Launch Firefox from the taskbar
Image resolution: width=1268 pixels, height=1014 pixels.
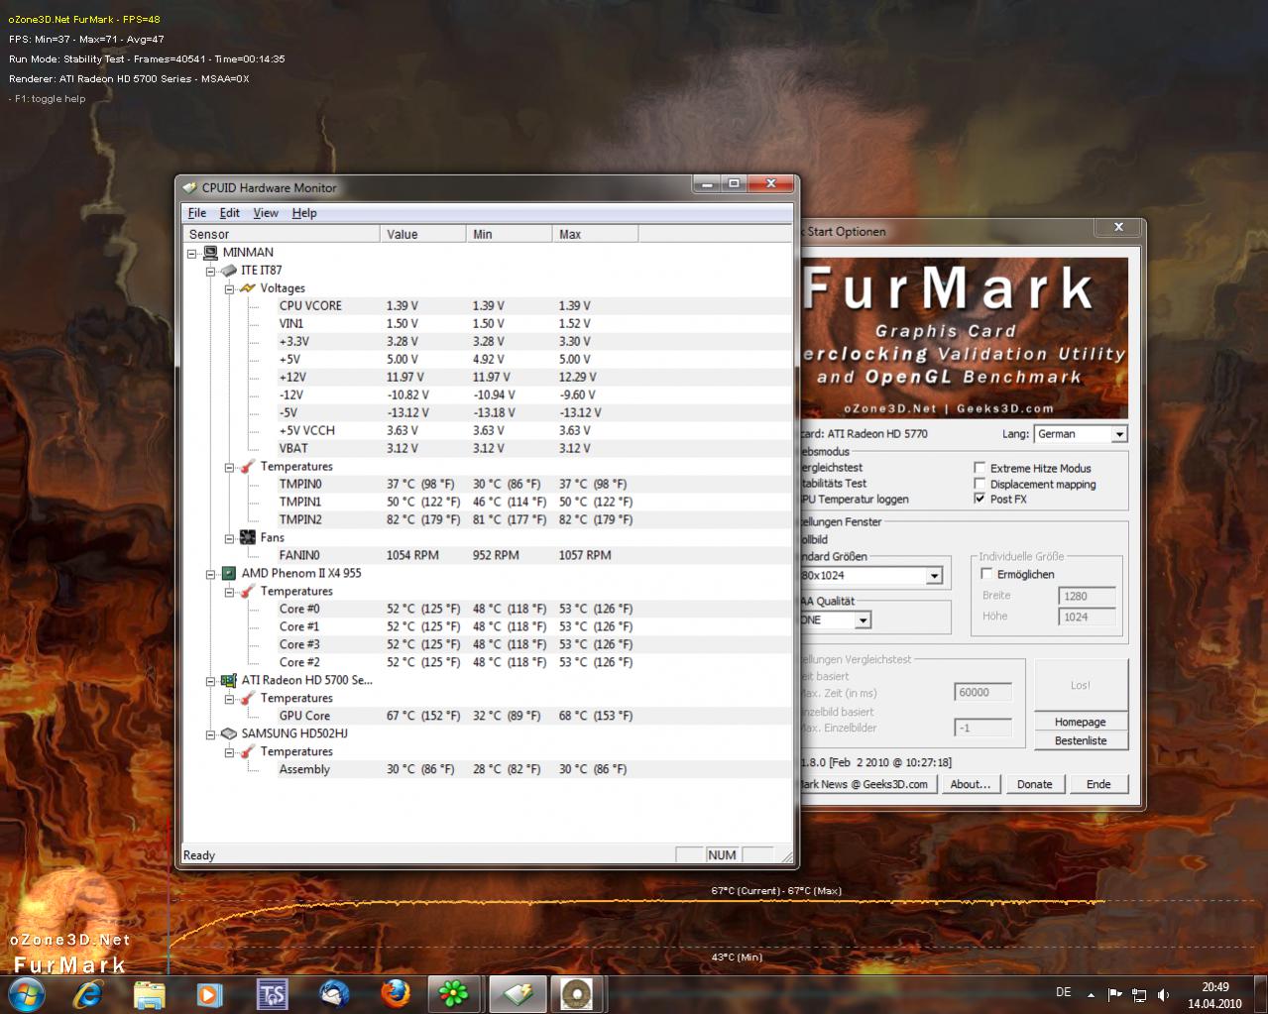(x=397, y=994)
